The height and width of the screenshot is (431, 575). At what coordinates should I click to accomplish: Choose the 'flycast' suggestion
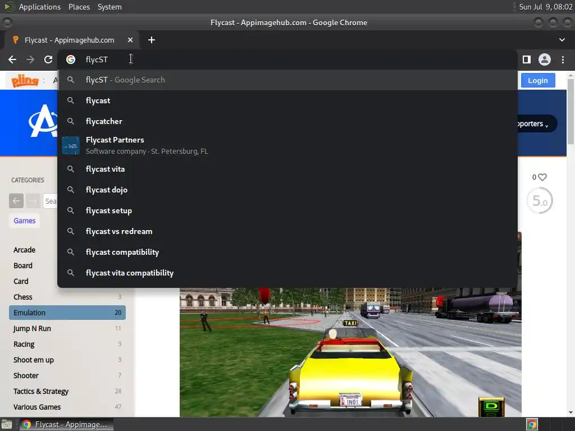pos(287,100)
